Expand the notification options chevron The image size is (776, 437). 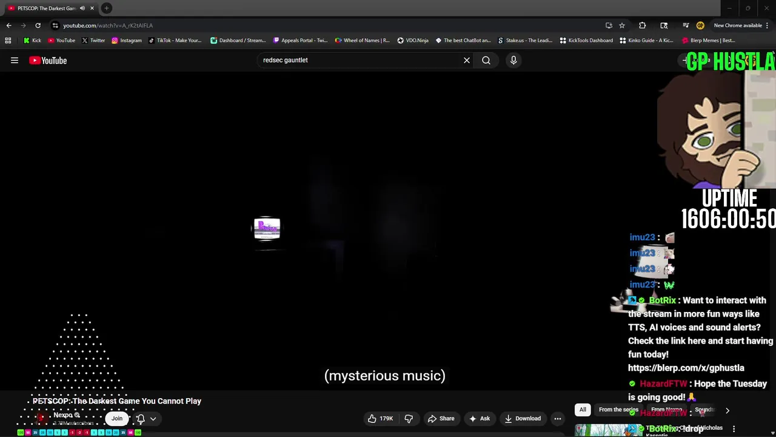coord(153,418)
